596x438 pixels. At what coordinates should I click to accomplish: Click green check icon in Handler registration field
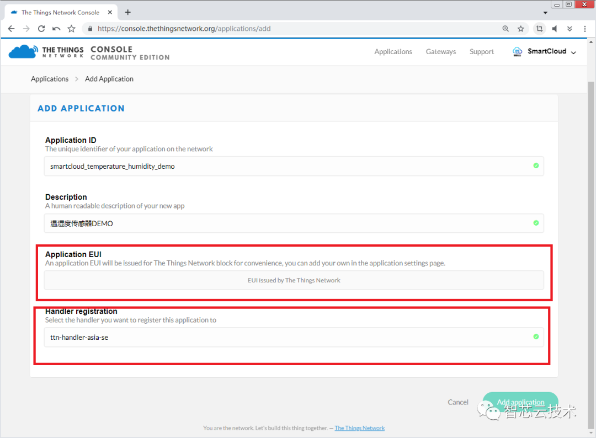coord(536,336)
